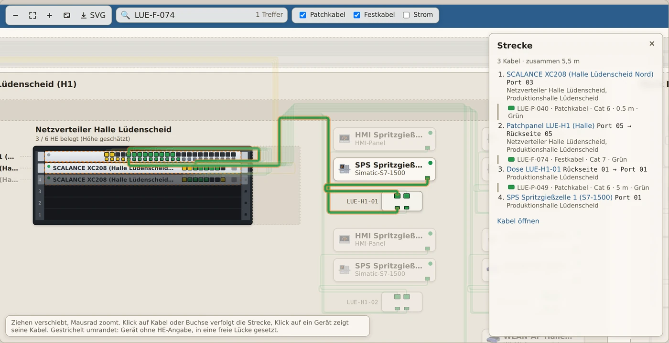Click the 'Strecke' panel heading
669x343 pixels.
tap(515, 46)
